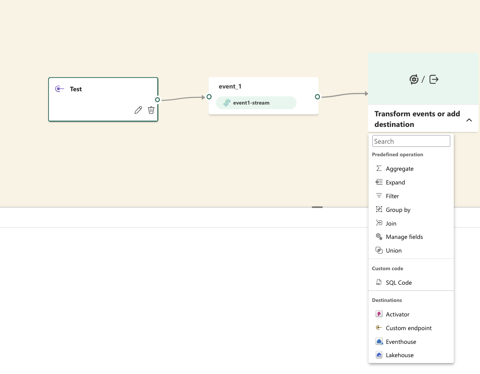Image resolution: width=480 pixels, height=374 pixels.
Task: Select Custom endpoint destination
Action: [x=408, y=328]
